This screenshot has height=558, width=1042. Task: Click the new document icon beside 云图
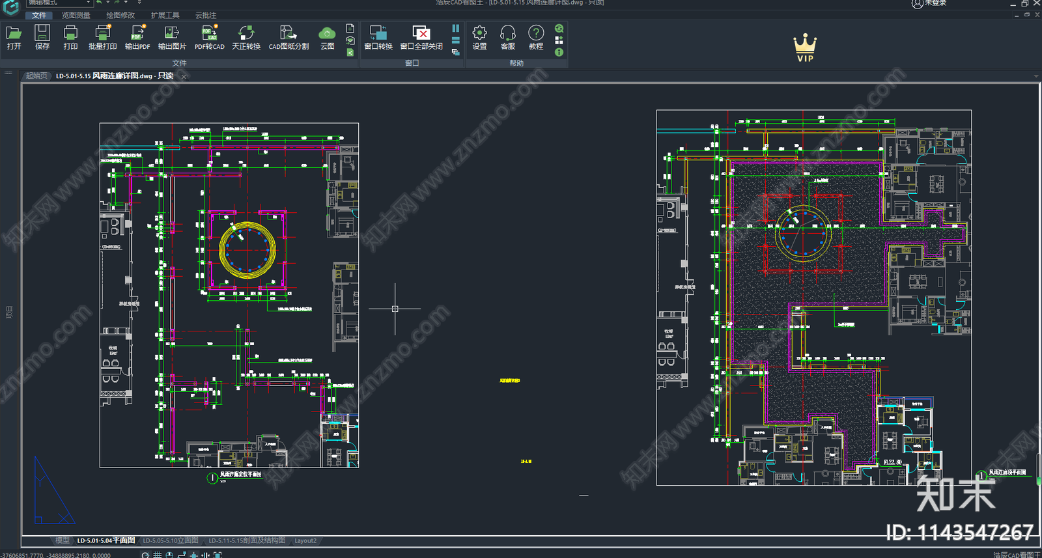click(350, 29)
